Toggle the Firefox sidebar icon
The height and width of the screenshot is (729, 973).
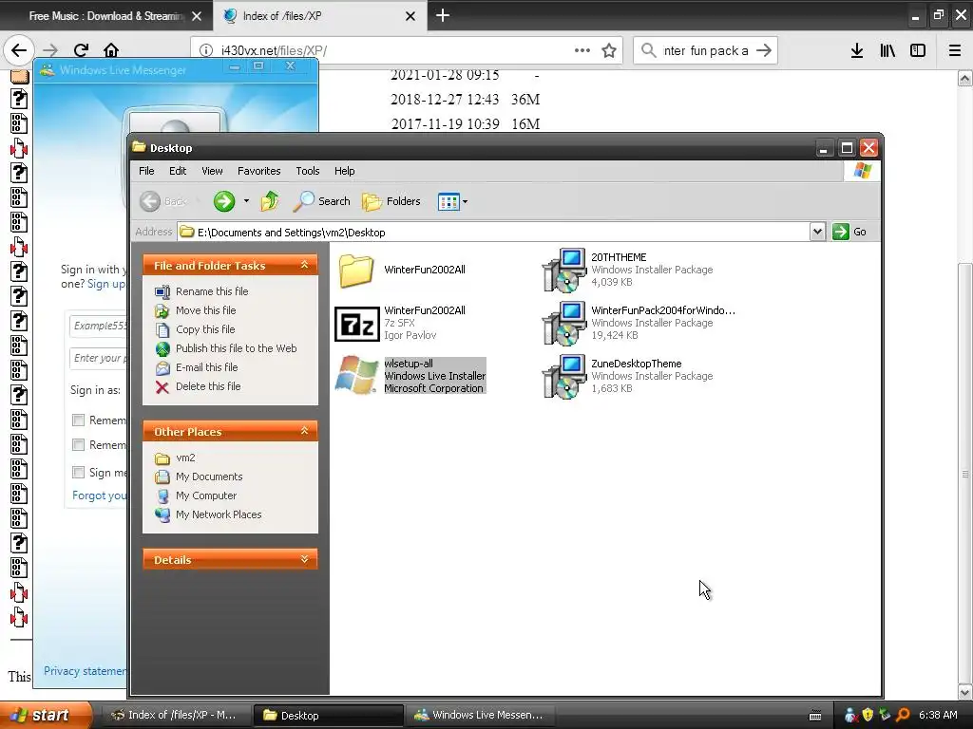click(918, 50)
